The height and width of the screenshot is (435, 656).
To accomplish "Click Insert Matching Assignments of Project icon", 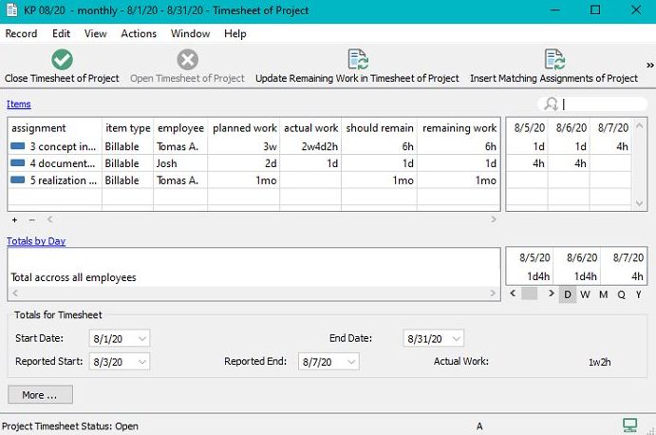I will click(553, 60).
